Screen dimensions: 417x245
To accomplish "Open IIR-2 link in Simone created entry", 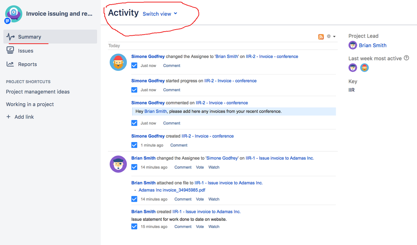I will click(207, 136).
